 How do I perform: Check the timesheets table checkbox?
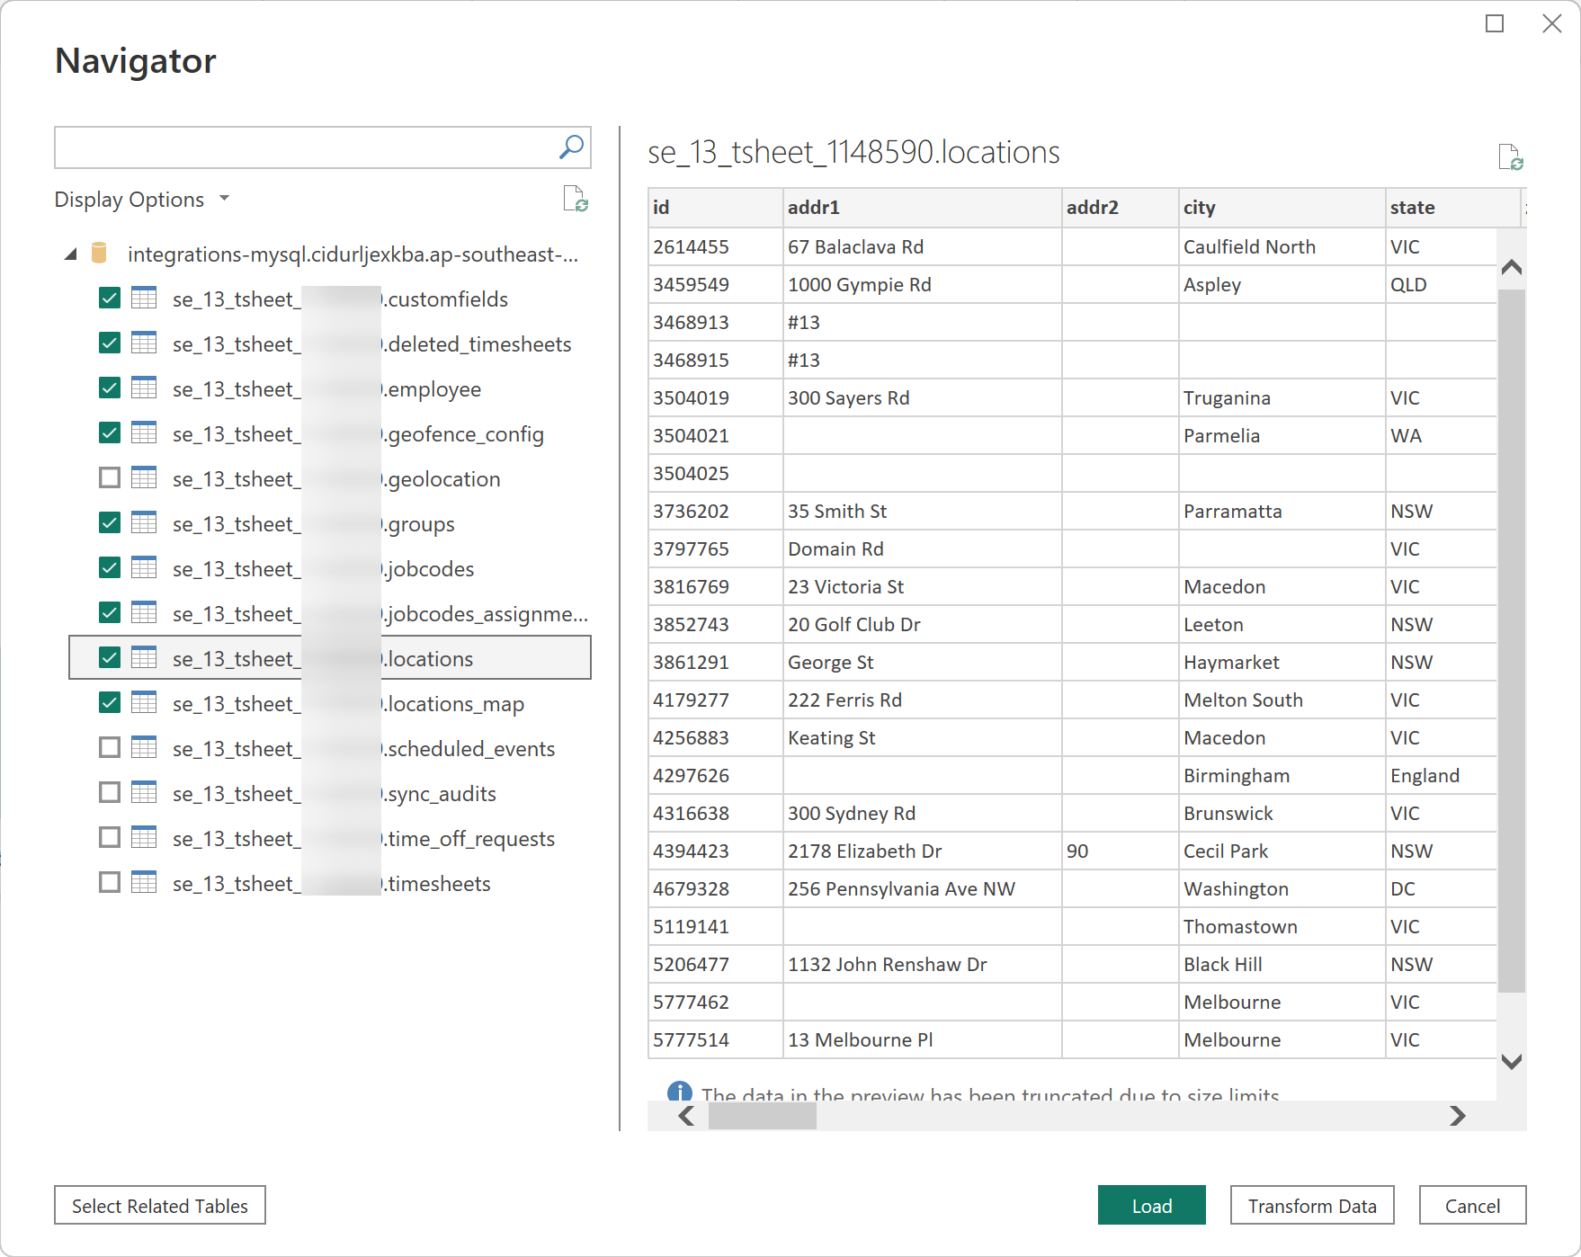tap(110, 882)
